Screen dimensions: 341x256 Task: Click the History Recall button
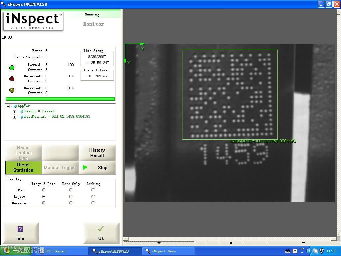(x=97, y=153)
